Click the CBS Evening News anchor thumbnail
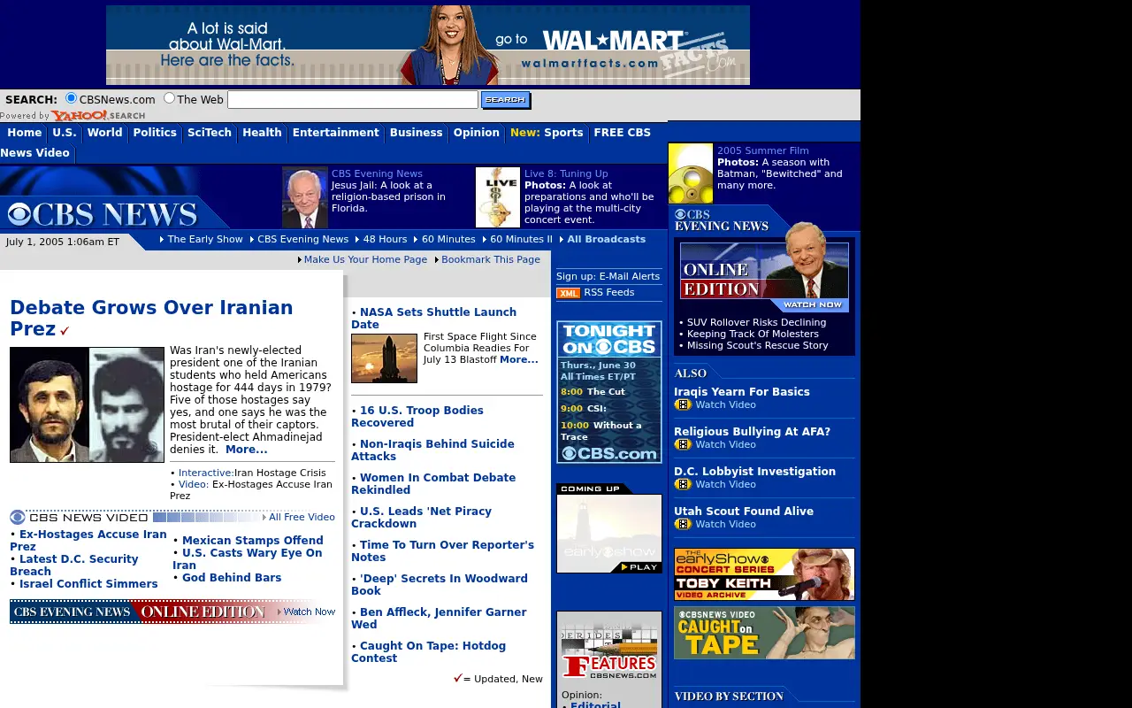1132x708 pixels. [x=305, y=197]
